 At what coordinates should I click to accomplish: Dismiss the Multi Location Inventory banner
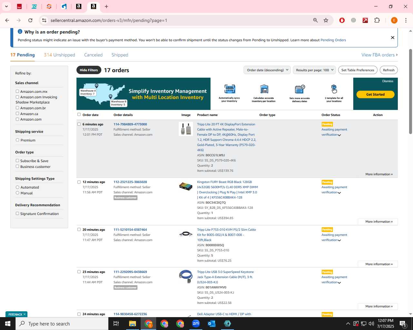pyautogui.click(x=388, y=81)
